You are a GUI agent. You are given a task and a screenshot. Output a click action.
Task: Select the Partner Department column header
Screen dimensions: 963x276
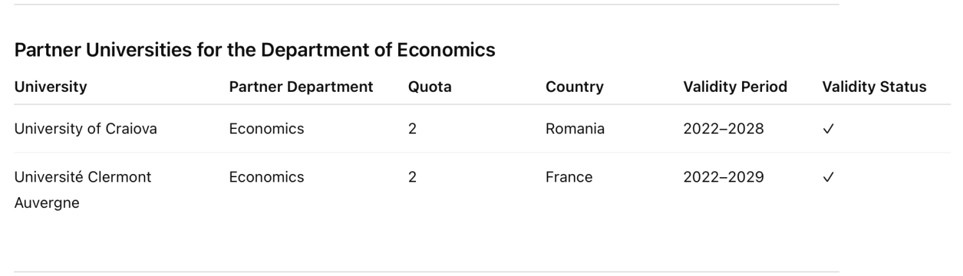click(x=300, y=87)
